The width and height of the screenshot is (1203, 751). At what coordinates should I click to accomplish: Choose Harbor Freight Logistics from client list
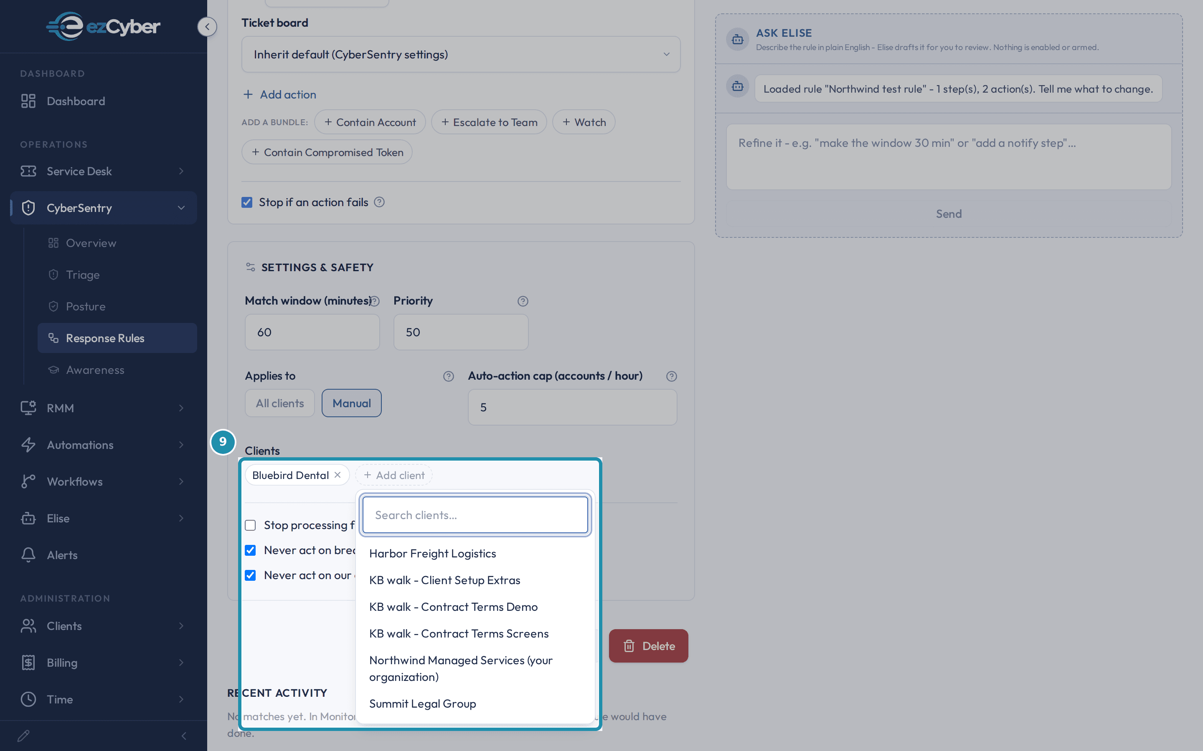coord(475,553)
